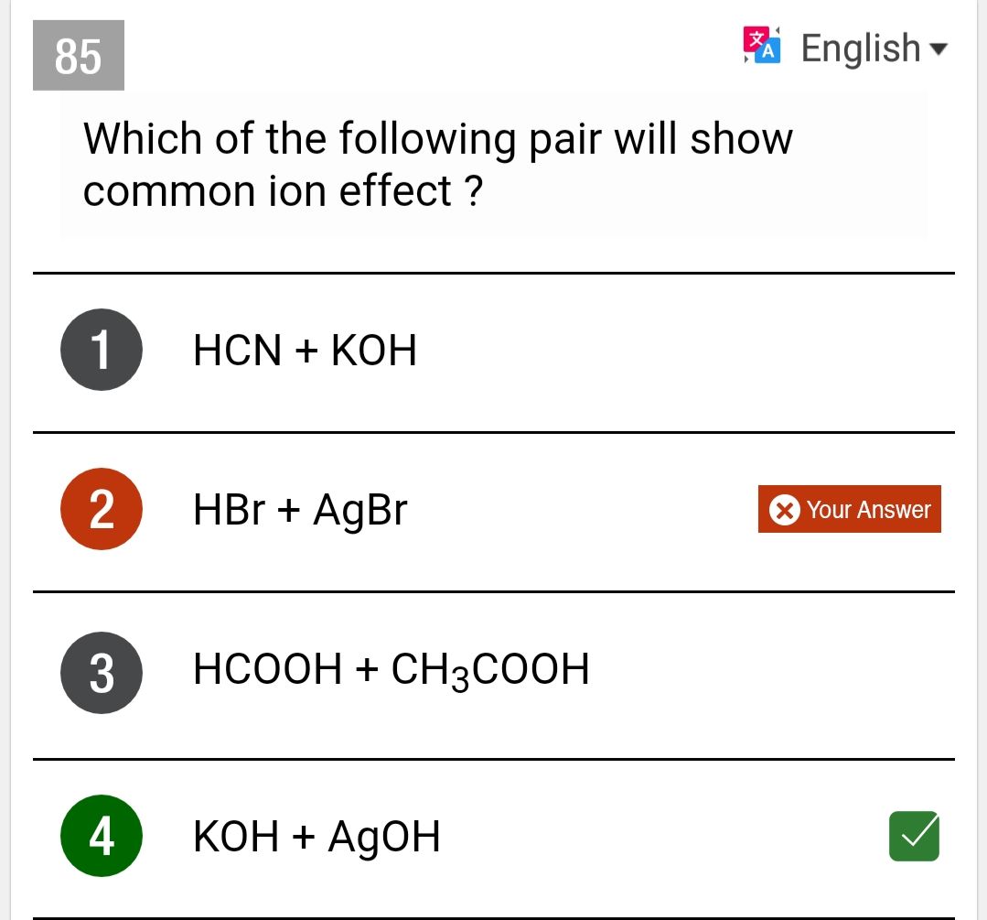The height and width of the screenshot is (920, 987).
Task: Click the 'common ion effect ?' text line
Action: click(x=283, y=191)
